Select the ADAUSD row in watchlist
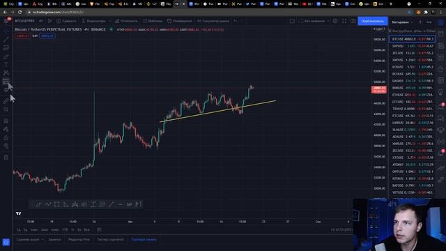 click(412, 137)
